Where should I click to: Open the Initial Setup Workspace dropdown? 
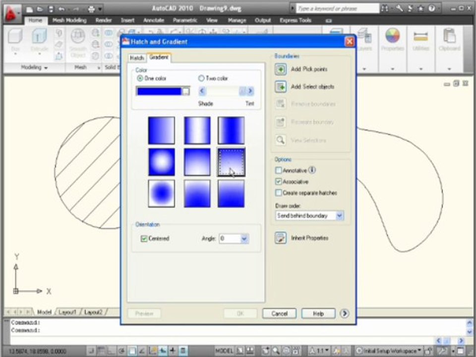click(389, 351)
